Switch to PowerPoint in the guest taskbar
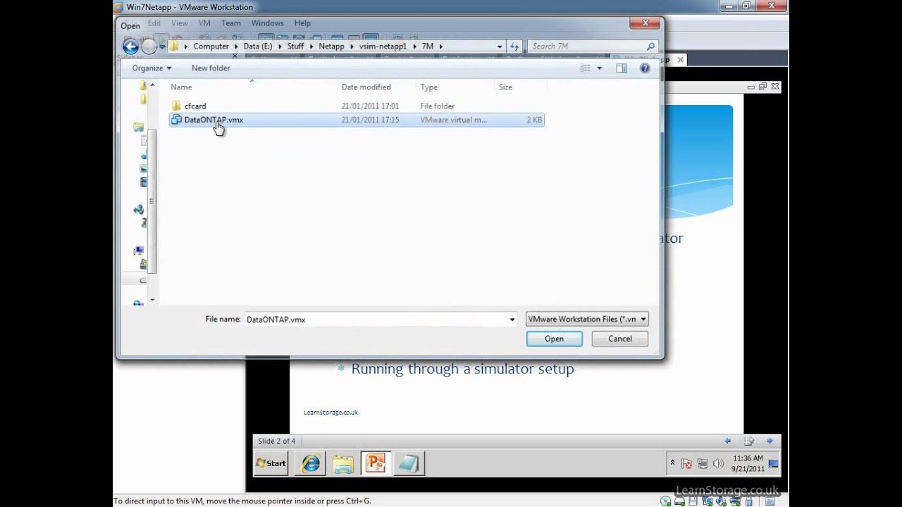The width and height of the screenshot is (902, 507). (x=376, y=463)
